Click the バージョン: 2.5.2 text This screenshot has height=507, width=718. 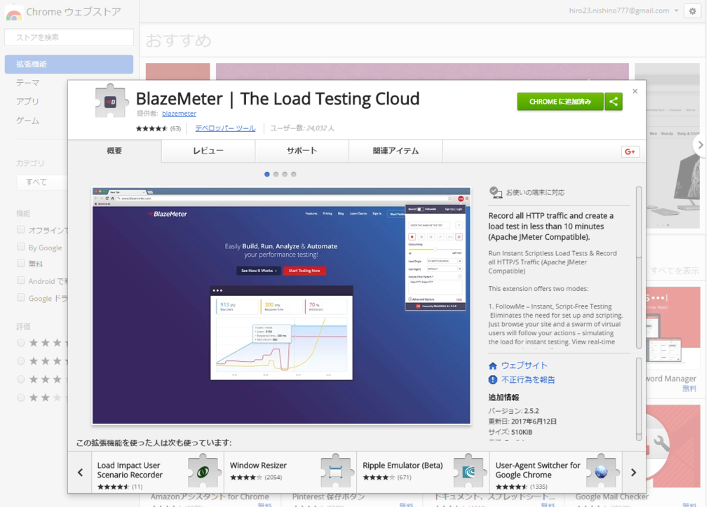point(513,411)
